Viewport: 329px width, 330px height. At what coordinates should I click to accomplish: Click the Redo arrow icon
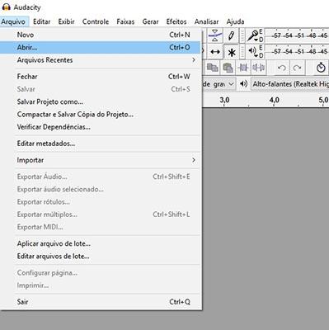point(297,68)
